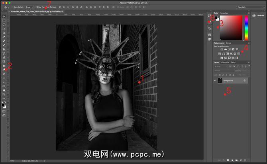
Task: Select the Rectangular Marquee tool
Action: [4, 20]
